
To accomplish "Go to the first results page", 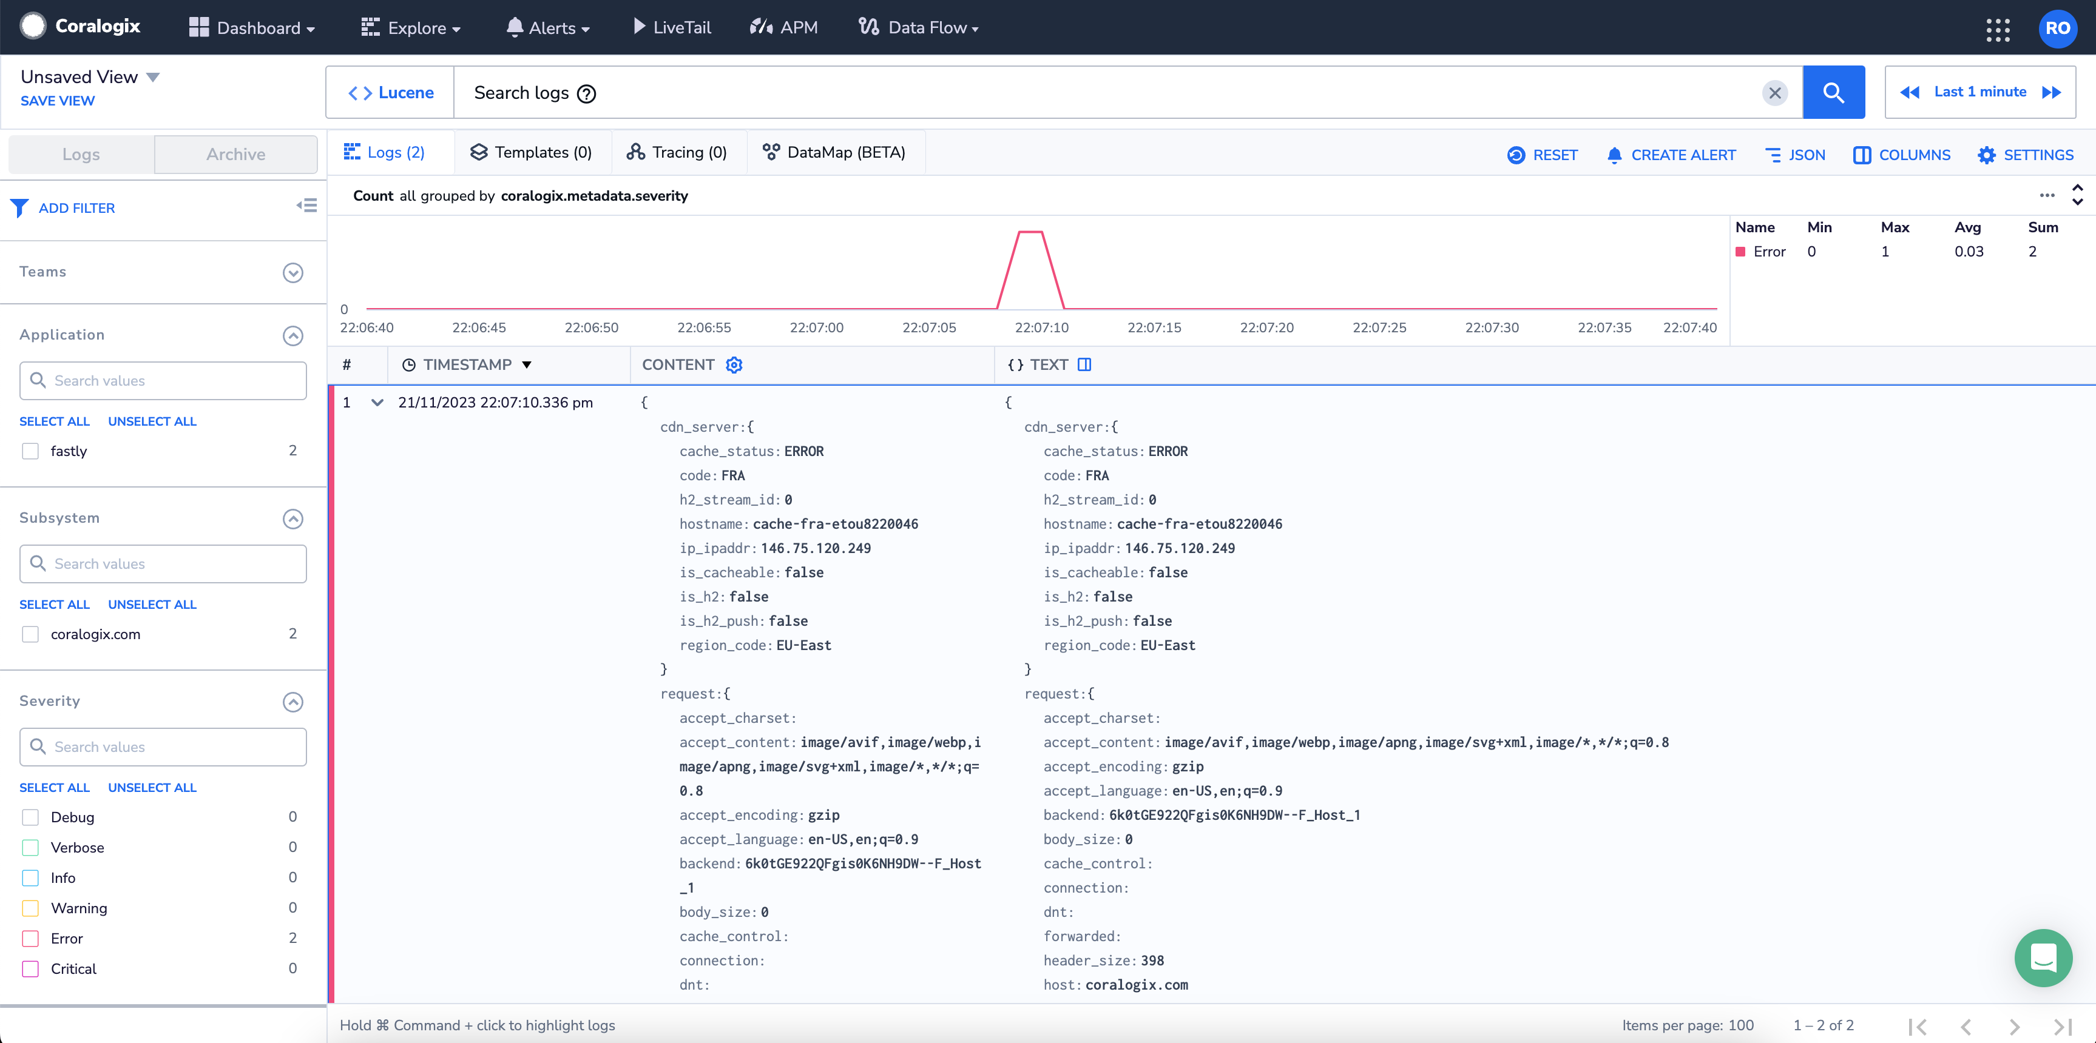I will click(x=1917, y=1026).
